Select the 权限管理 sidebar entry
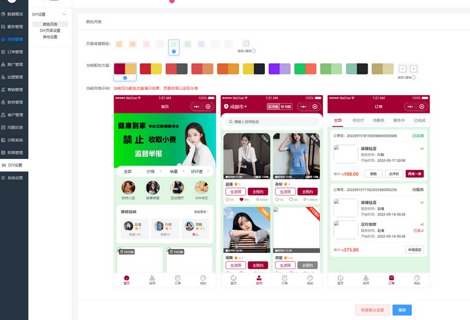The image size is (470, 320). pyautogui.click(x=14, y=153)
